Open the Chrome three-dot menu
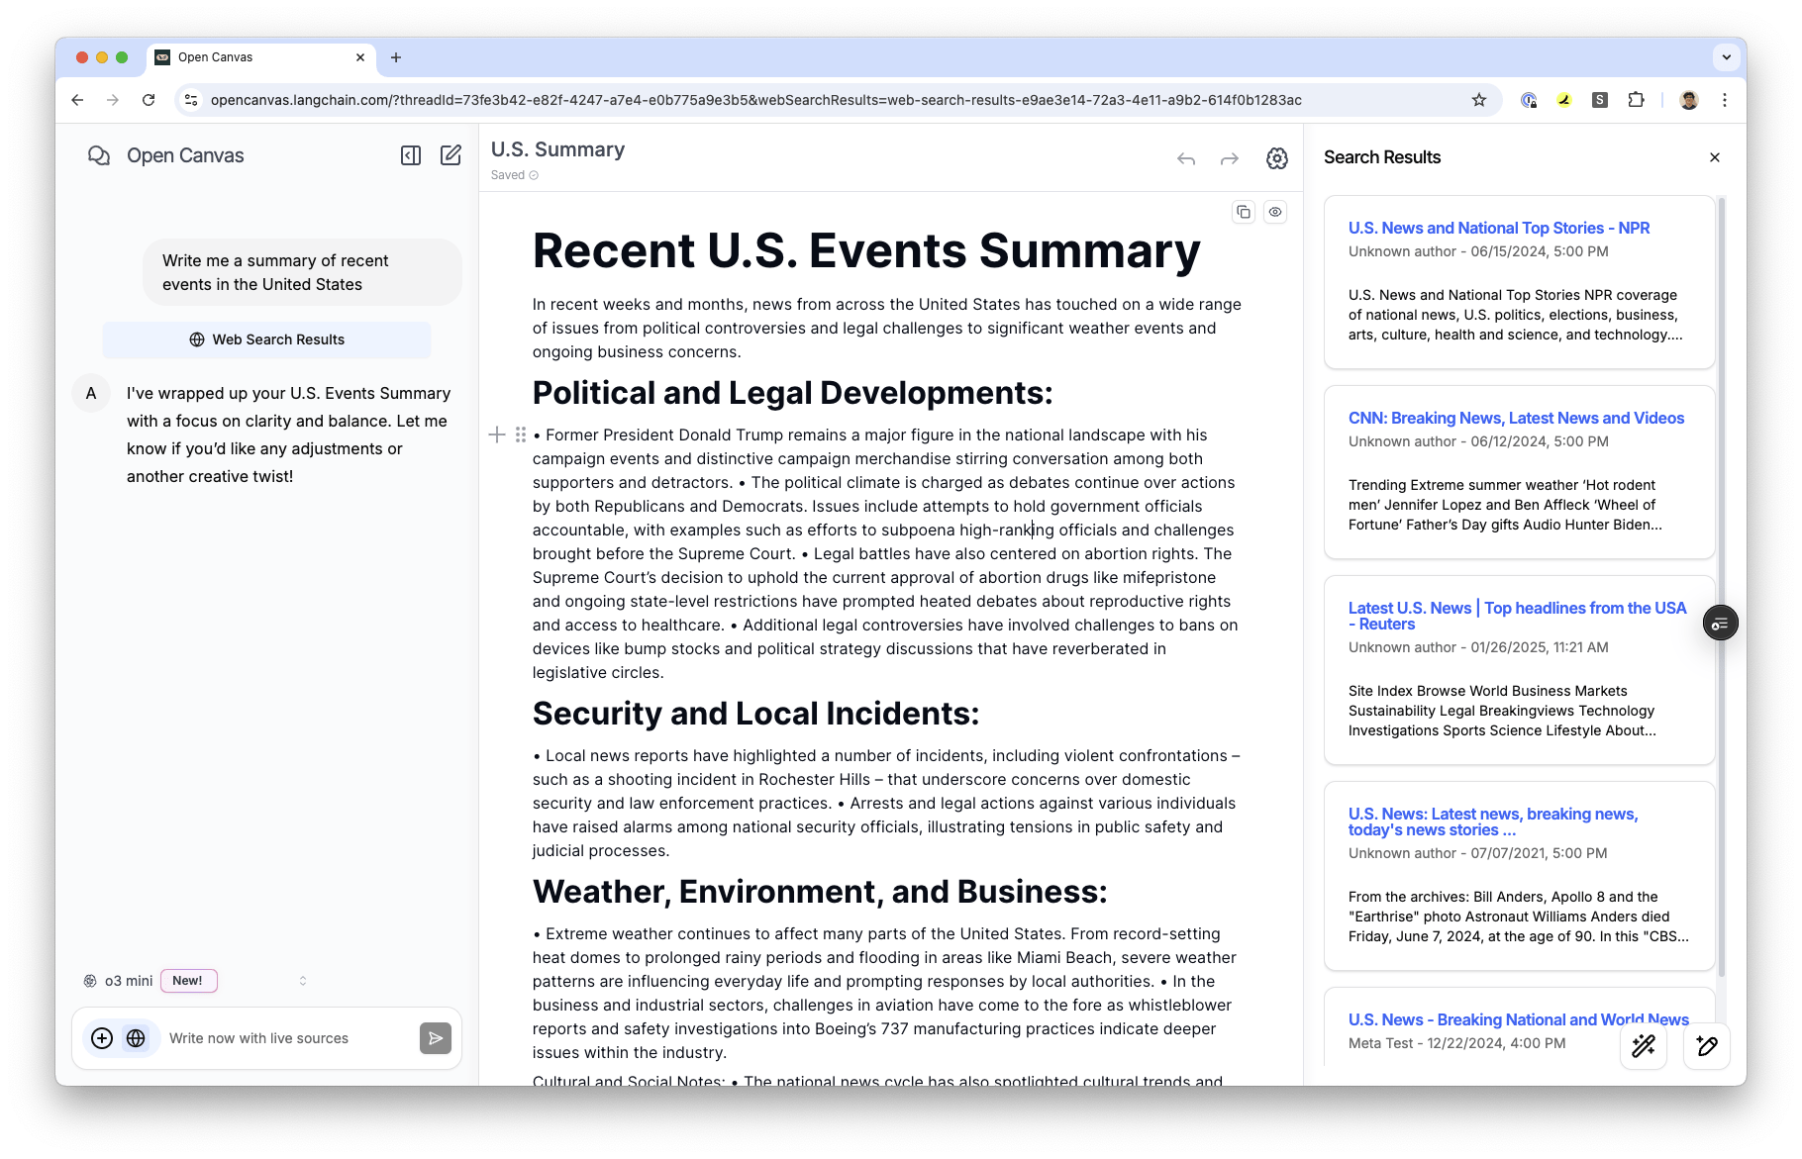 click(1725, 100)
